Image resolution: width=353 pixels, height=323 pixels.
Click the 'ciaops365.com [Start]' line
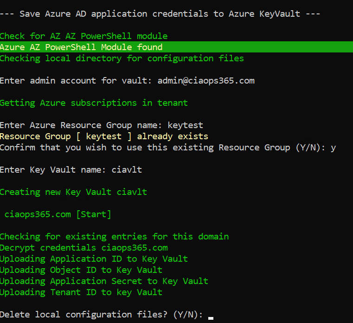(x=58, y=214)
